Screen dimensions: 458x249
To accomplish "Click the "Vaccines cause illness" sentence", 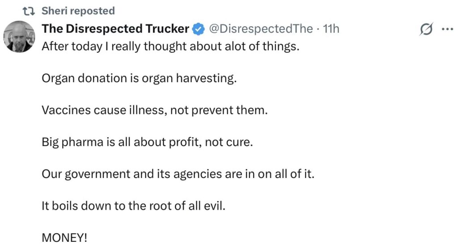I will click(x=154, y=110).
